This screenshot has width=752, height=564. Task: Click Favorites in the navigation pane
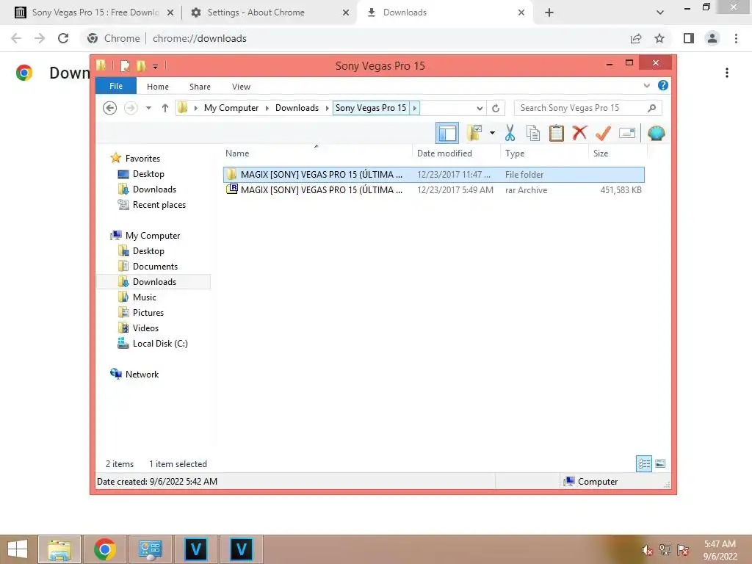142,159
